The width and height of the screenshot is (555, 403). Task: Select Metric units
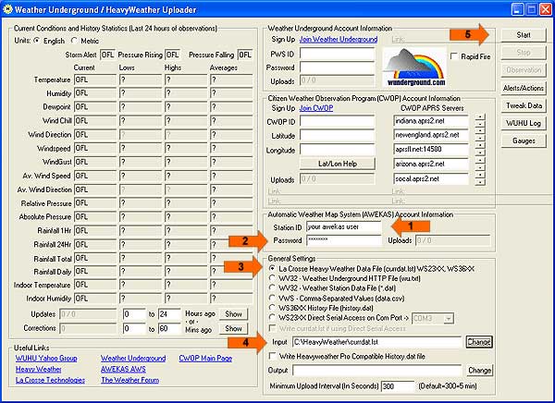click(74, 41)
